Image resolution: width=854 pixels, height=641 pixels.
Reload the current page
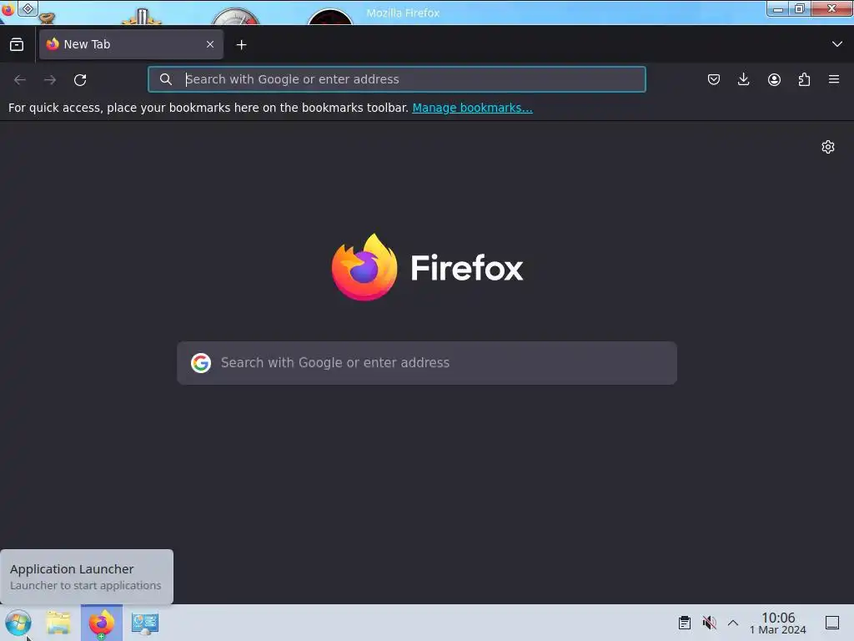click(80, 79)
